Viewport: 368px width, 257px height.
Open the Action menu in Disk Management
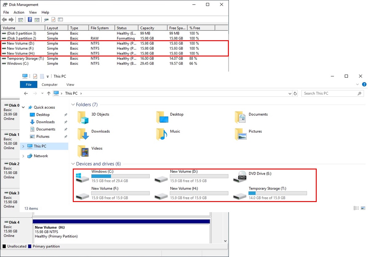pos(19,12)
